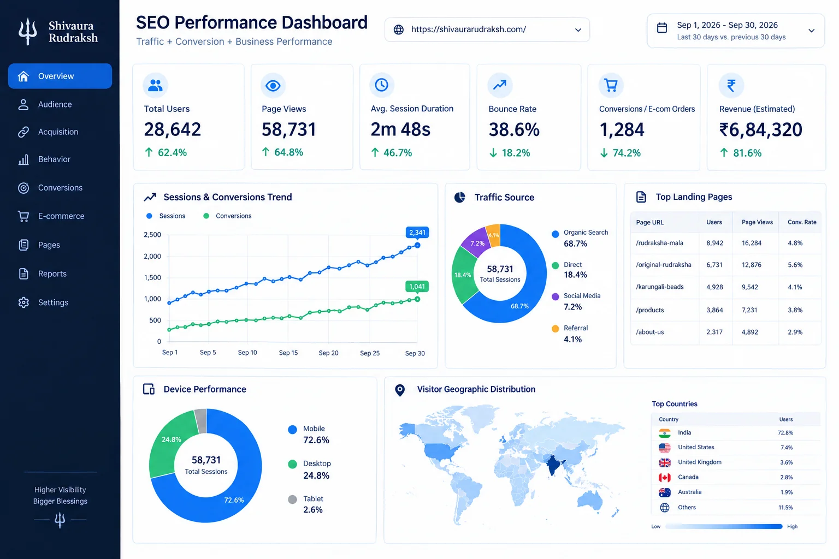The image size is (839, 559).
Task: Toggle the Conversions series legend
Action: point(227,216)
